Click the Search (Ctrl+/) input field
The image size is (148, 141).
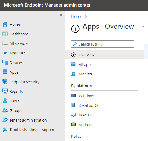(x=103, y=44)
